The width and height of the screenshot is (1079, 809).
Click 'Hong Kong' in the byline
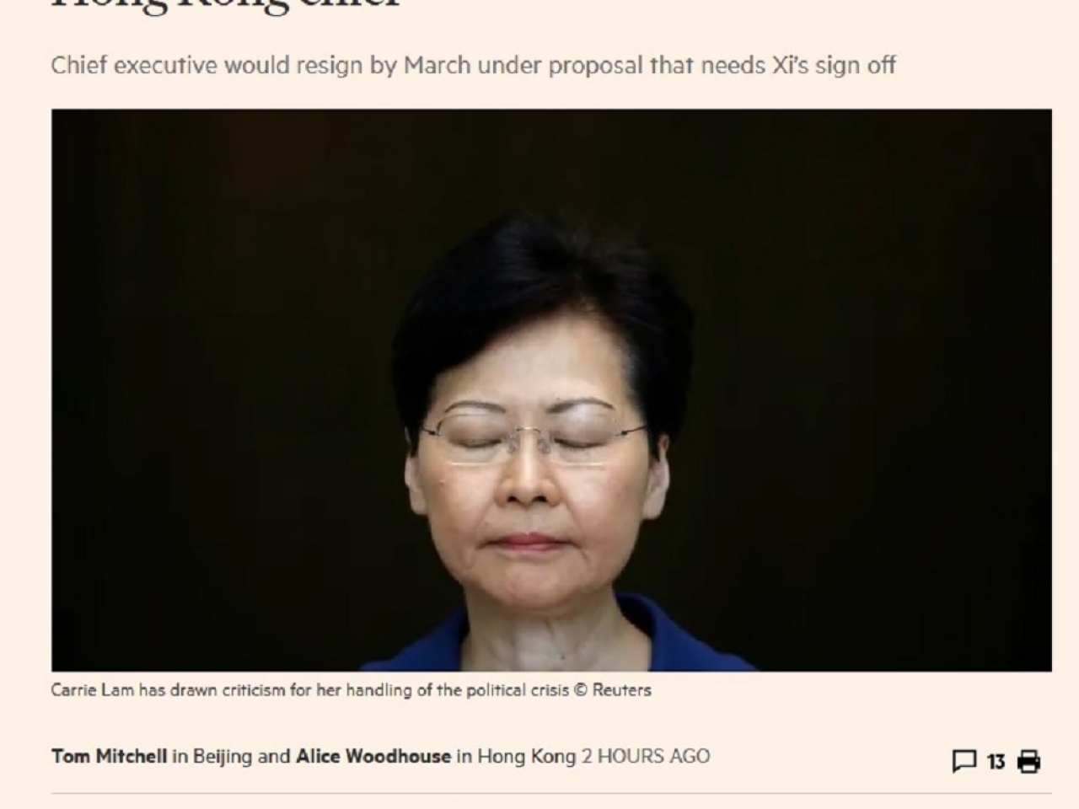pyautogui.click(x=527, y=756)
